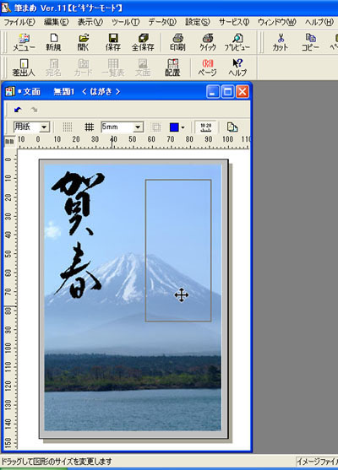338x470 pixels.
Task: Click the 印刷 print icon
Action: click(x=177, y=41)
